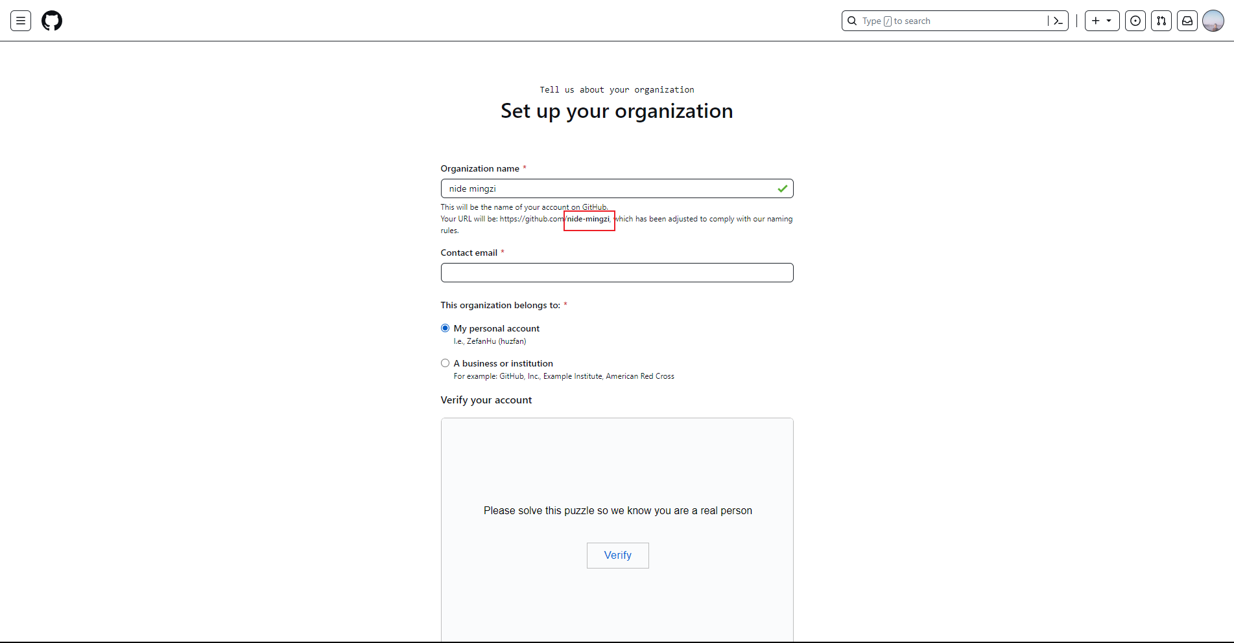The width and height of the screenshot is (1234, 643).
Task: Open the user avatar menu
Action: click(1213, 21)
